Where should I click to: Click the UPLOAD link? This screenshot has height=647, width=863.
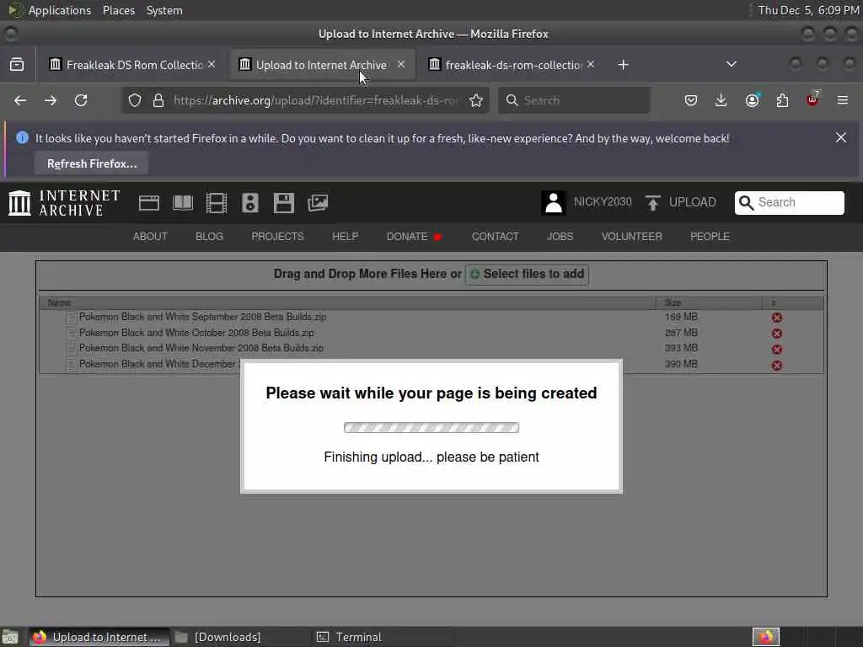693,202
